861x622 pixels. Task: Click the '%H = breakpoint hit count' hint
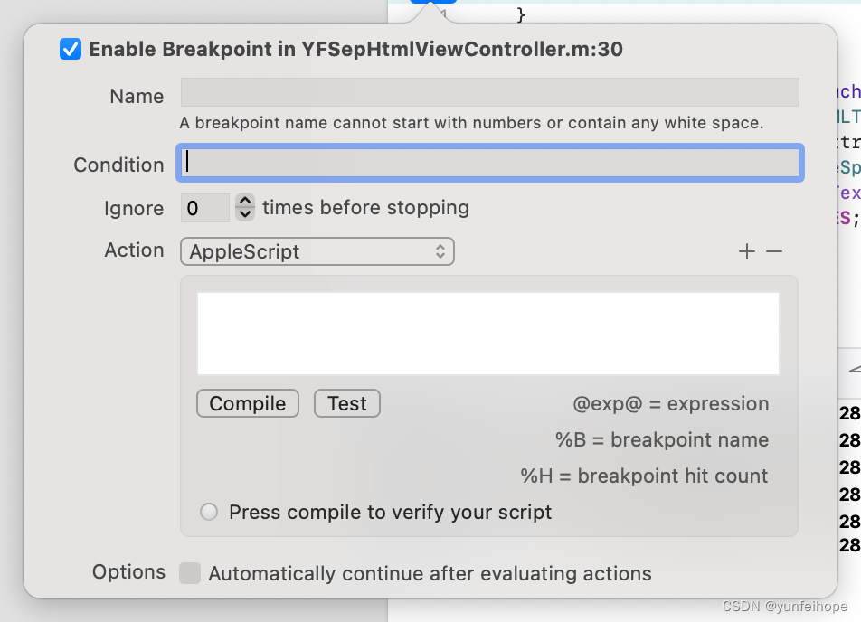pyautogui.click(x=644, y=476)
